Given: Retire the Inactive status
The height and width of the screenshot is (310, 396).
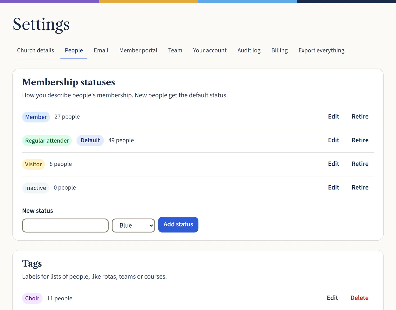Looking at the screenshot, I should [x=360, y=187].
